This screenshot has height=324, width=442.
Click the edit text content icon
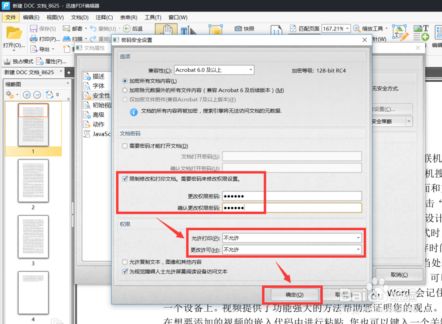[x=400, y=32]
